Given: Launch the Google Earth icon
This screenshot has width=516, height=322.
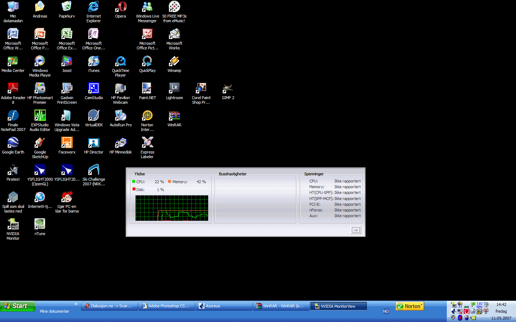Looking at the screenshot, I should 13,146.
